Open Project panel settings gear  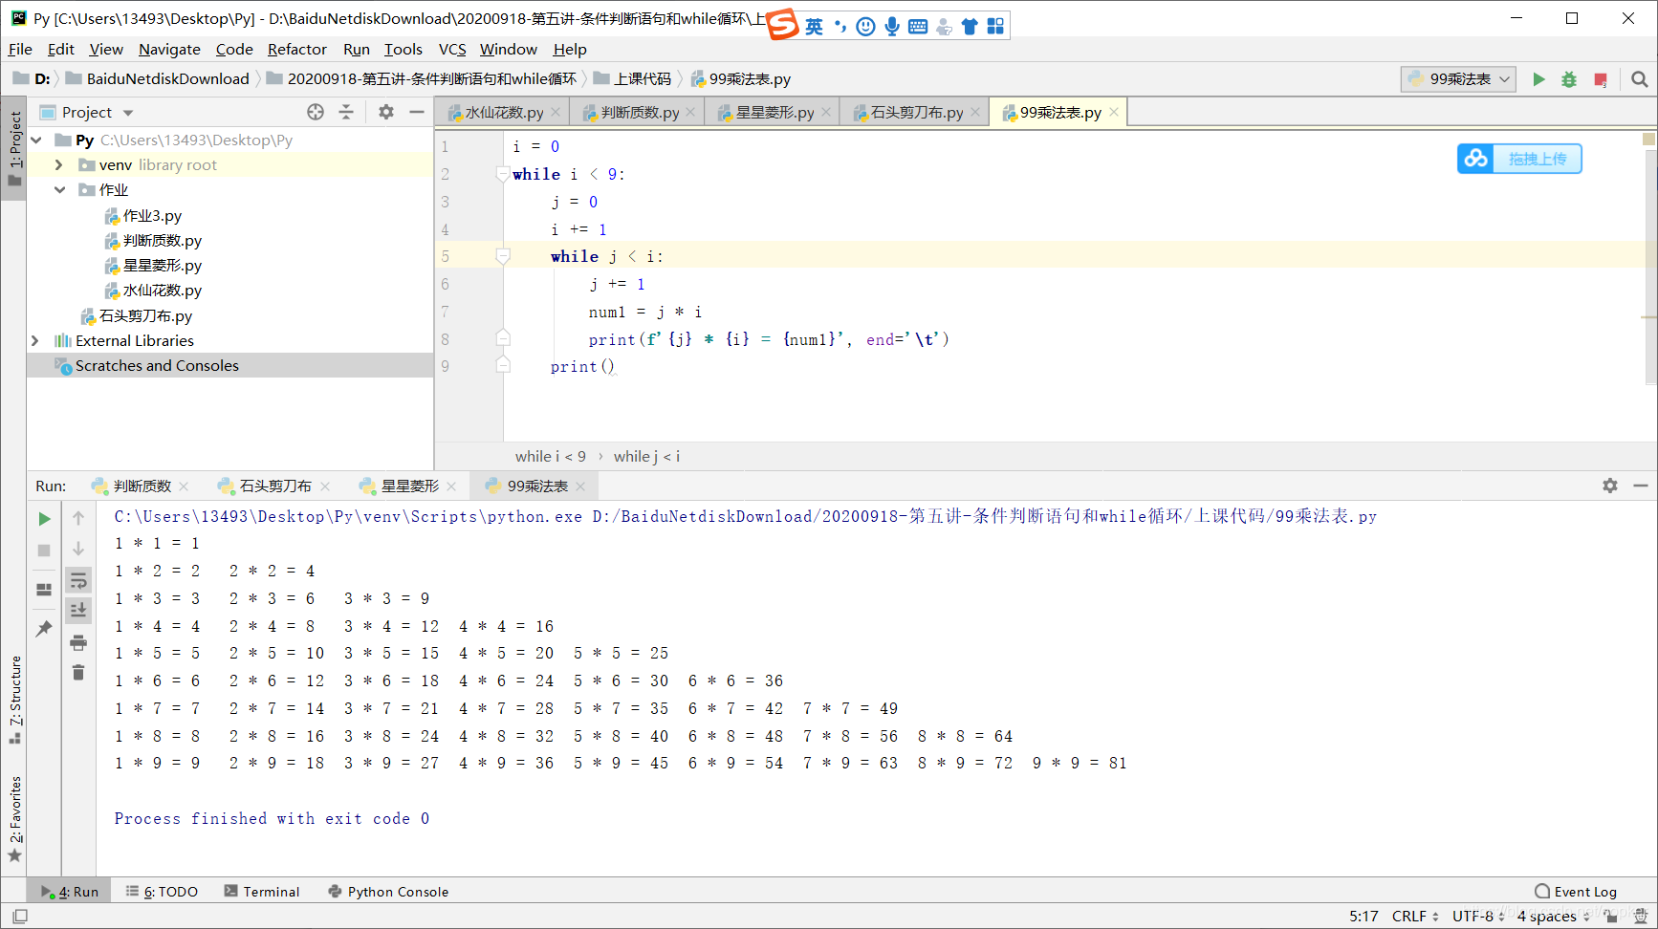coord(386,112)
